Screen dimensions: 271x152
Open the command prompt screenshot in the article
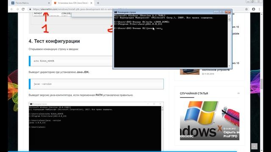[96, 127]
